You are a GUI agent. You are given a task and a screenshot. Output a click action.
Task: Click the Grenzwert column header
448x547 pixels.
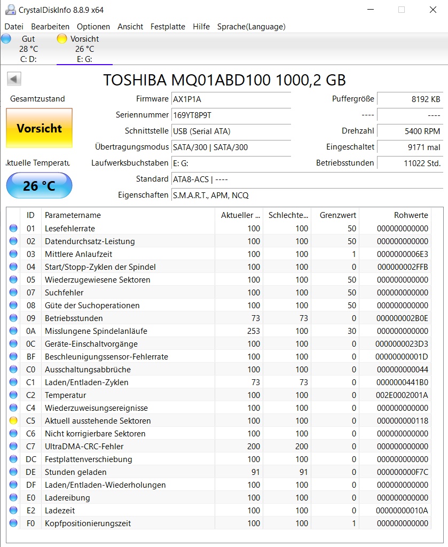coord(335,215)
